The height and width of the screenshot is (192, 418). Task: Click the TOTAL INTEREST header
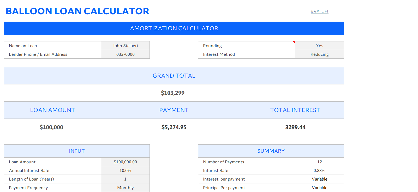click(x=295, y=110)
